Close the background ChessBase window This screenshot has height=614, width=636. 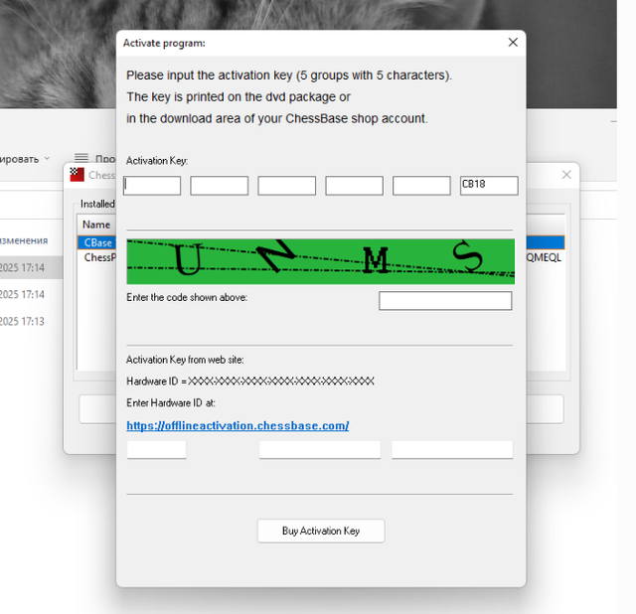point(566,175)
